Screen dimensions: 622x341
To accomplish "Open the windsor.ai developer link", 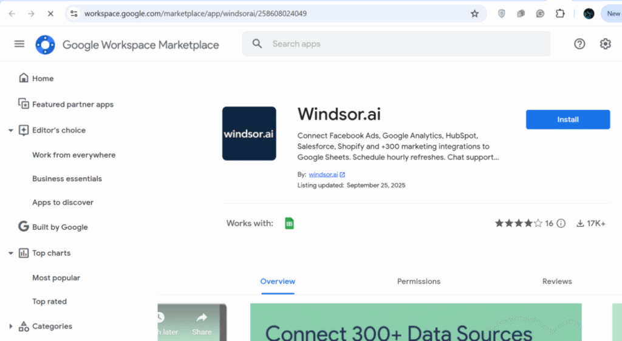I will (x=323, y=175).
